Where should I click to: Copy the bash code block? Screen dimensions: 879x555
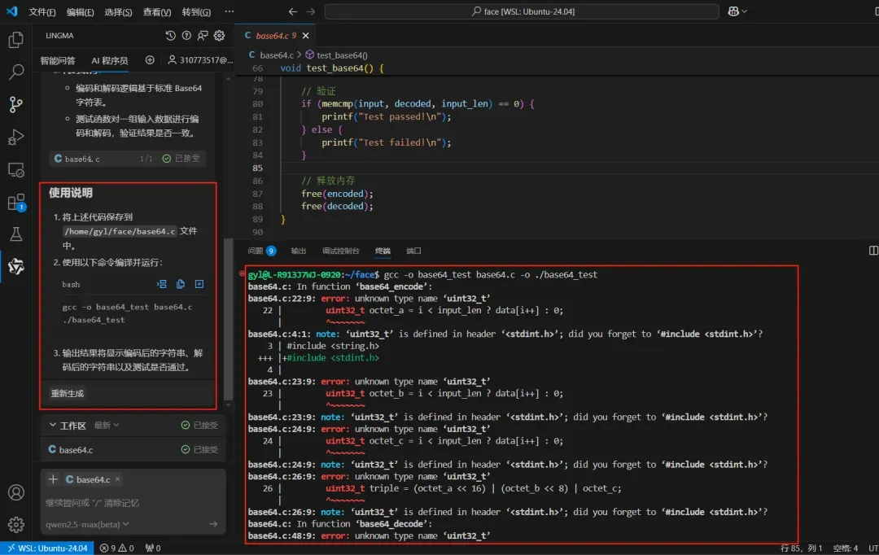180,284
